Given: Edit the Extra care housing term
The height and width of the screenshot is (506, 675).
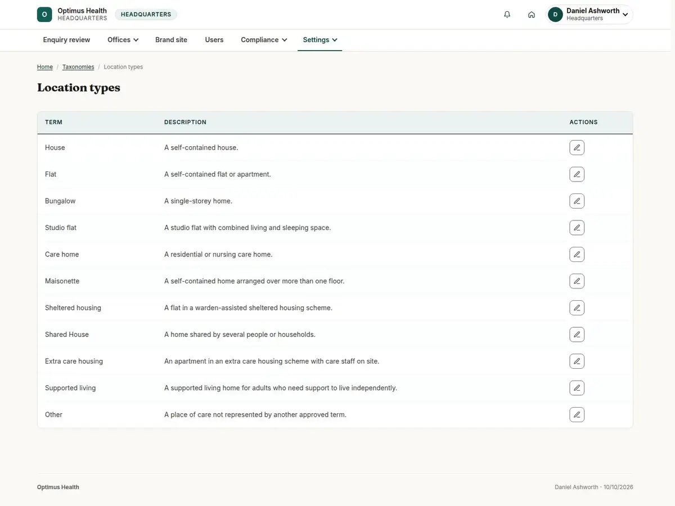Looking at the screenshot, I should coord(577,362).
